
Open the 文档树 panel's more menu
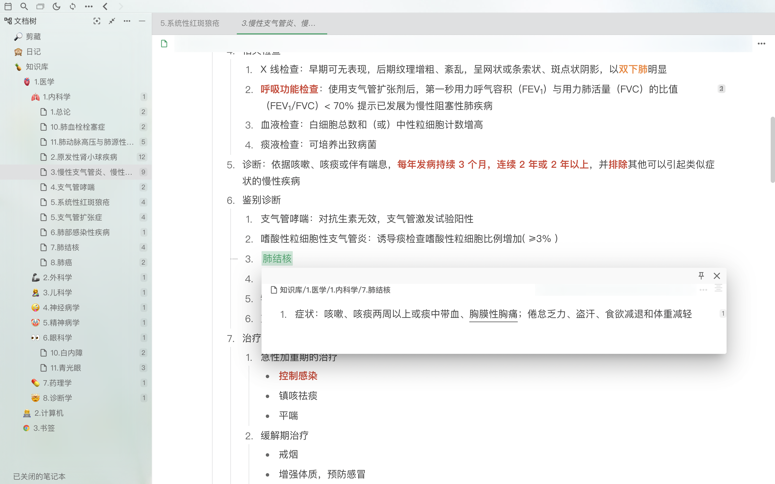pos(127,21)
